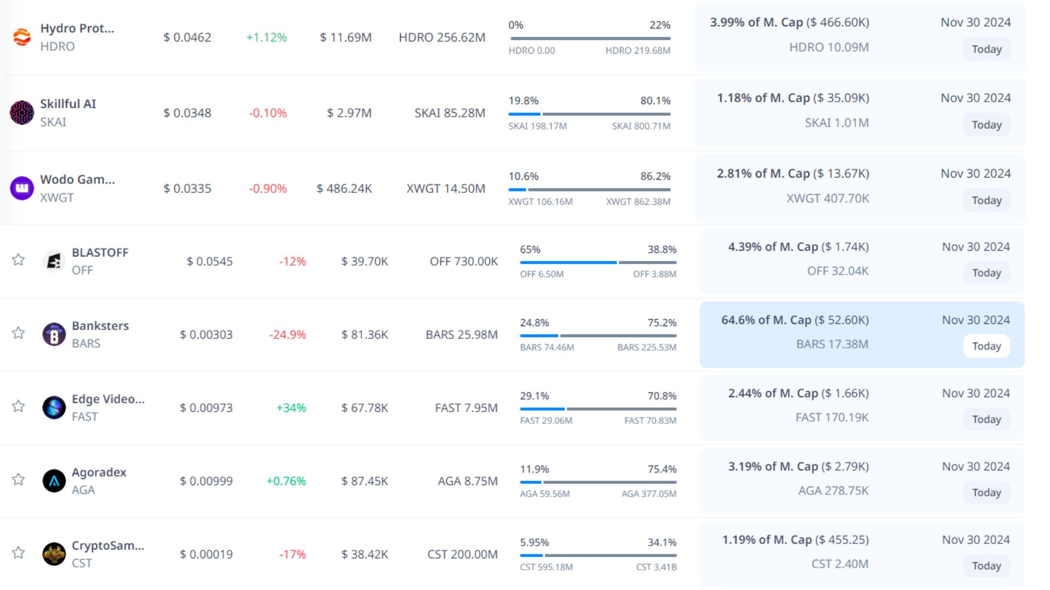Star the Edge Video FAST row
The height and width of the screenshot is (590, 1050).
click(19, 406)
